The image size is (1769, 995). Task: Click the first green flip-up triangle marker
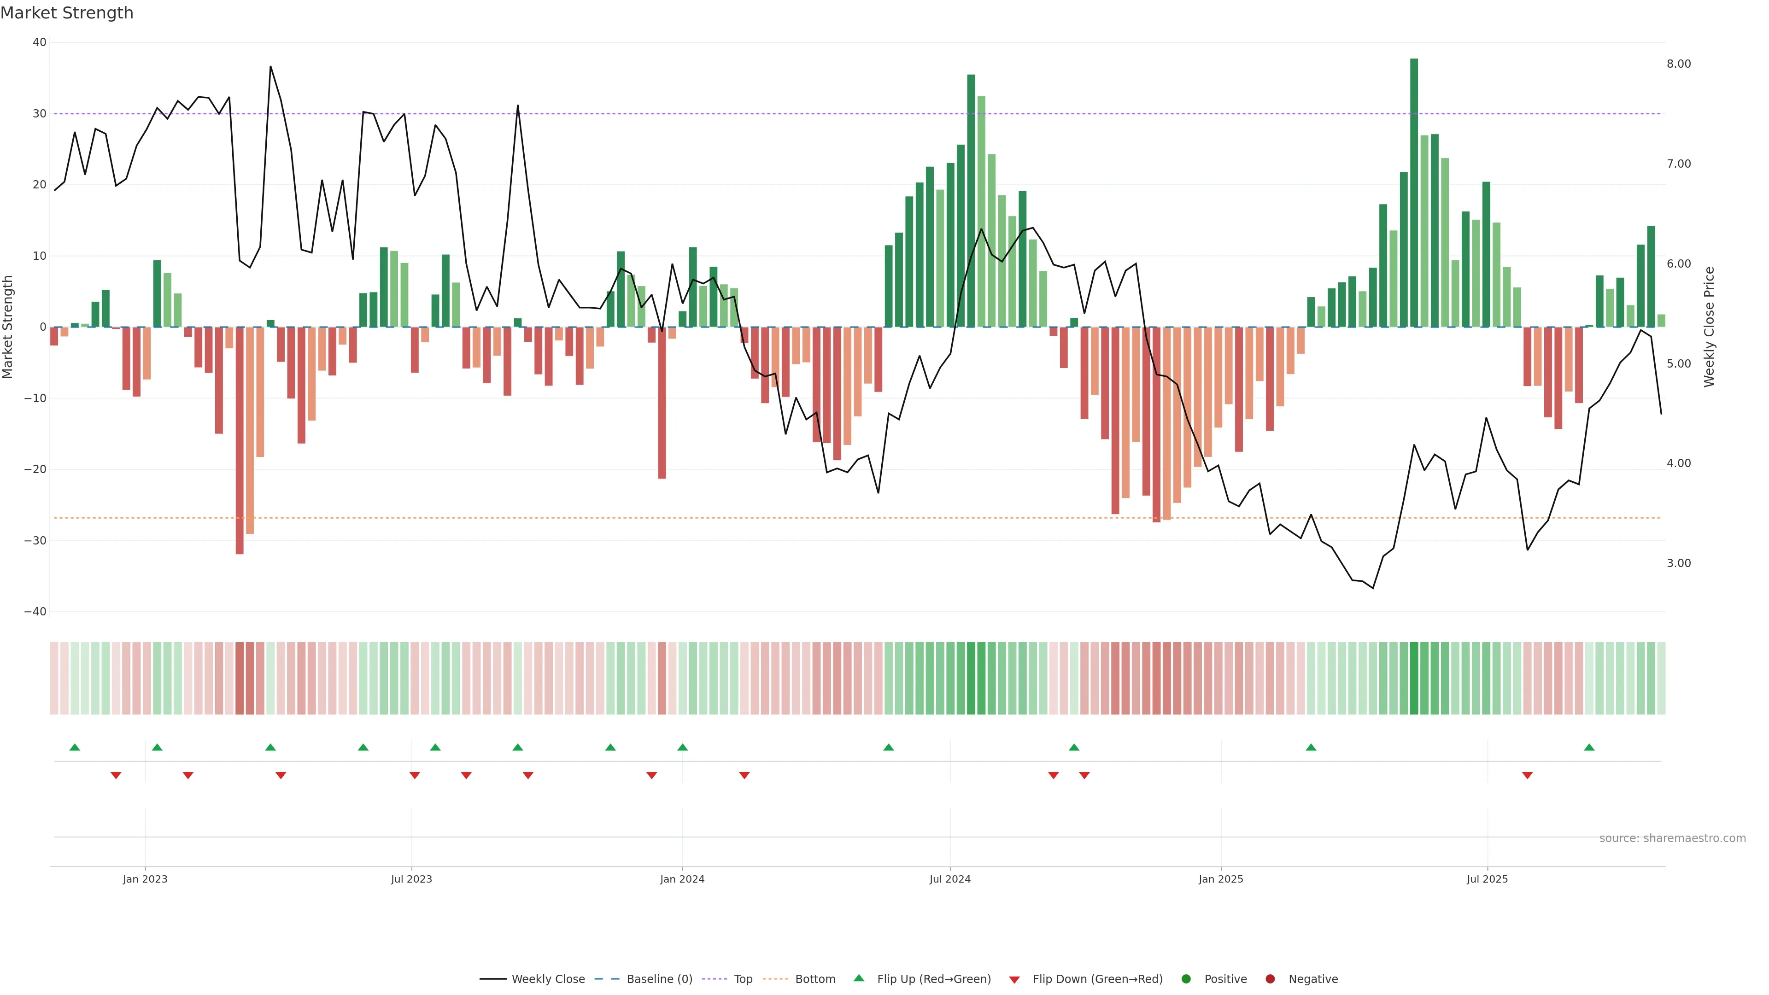[75, 747]
